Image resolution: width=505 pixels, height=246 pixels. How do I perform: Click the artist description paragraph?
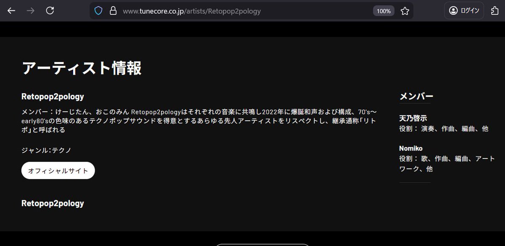199,121
